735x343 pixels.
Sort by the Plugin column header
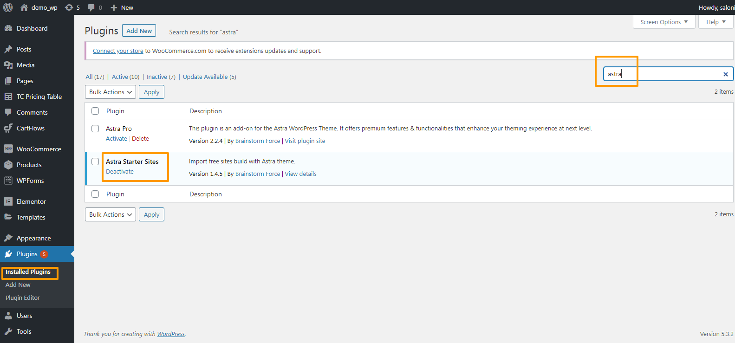(115, 111)
